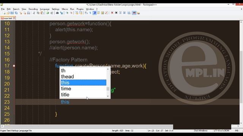Close the oops.html tab with its X button
The height and width of the screenshot is (136, 243).
click(14, 18)
